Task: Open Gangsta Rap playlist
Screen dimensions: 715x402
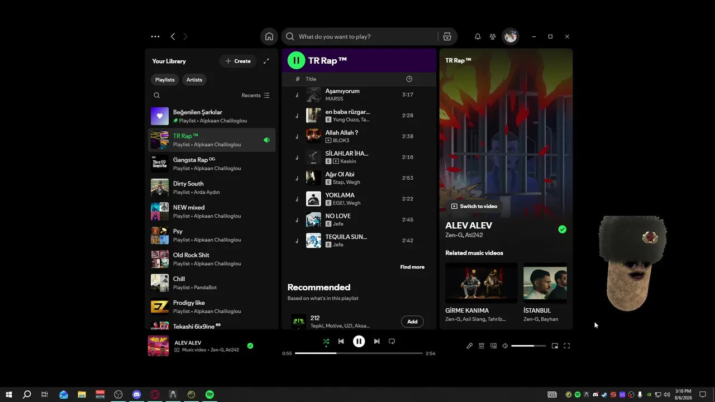Action: (x=212, y=164)
